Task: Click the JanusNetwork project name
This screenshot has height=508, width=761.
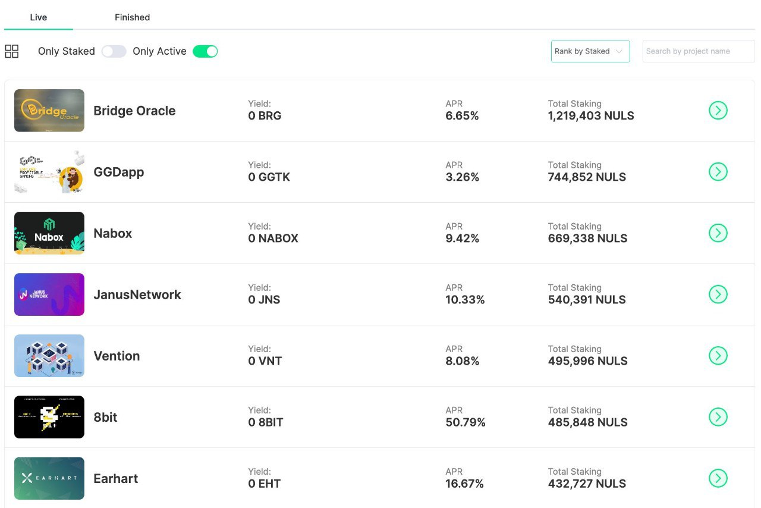Action: coord(137,294)
